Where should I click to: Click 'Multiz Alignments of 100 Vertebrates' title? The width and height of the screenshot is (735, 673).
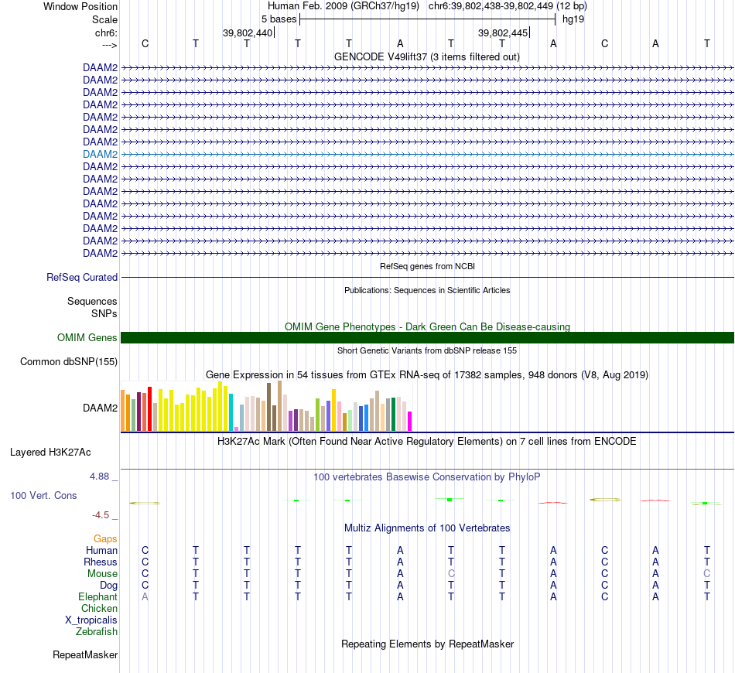point(427,528)
